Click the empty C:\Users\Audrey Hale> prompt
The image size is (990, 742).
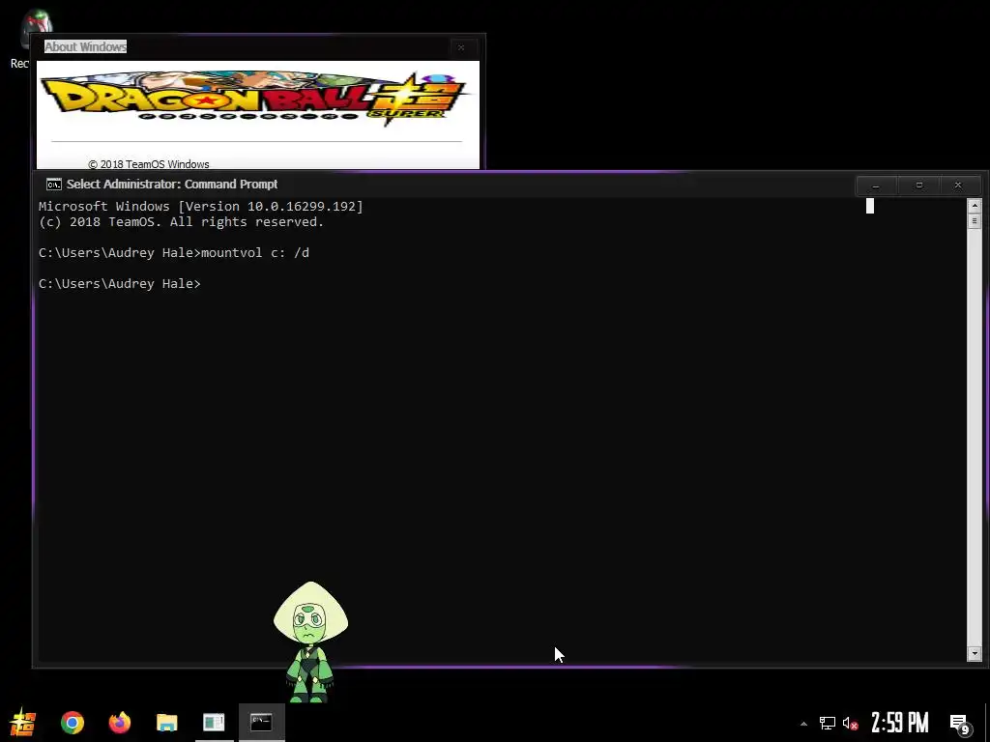119,284
